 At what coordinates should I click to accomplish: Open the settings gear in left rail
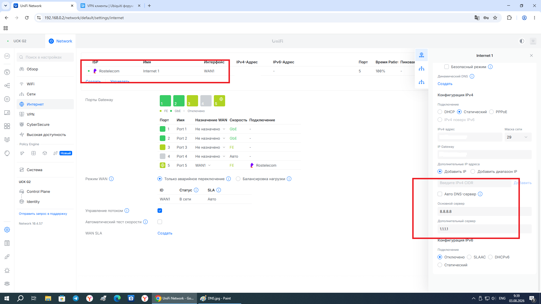7,230
